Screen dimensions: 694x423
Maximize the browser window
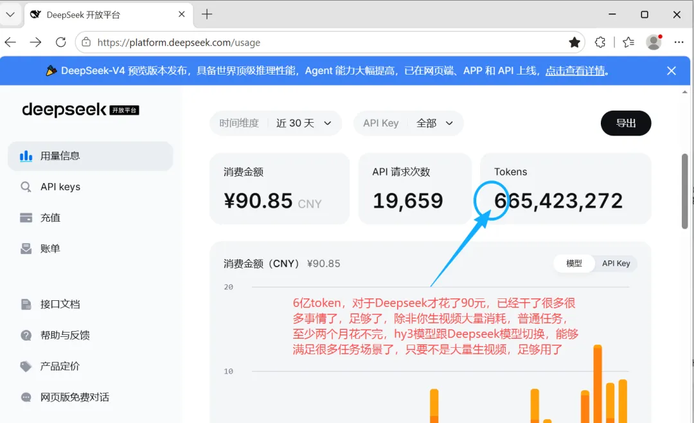tap(645, 14)
